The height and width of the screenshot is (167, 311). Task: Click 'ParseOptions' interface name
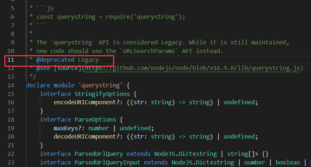95,119
